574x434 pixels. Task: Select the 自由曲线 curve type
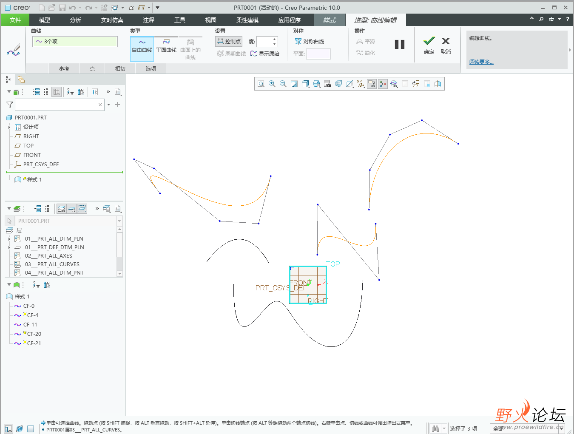tap(142, 49)
